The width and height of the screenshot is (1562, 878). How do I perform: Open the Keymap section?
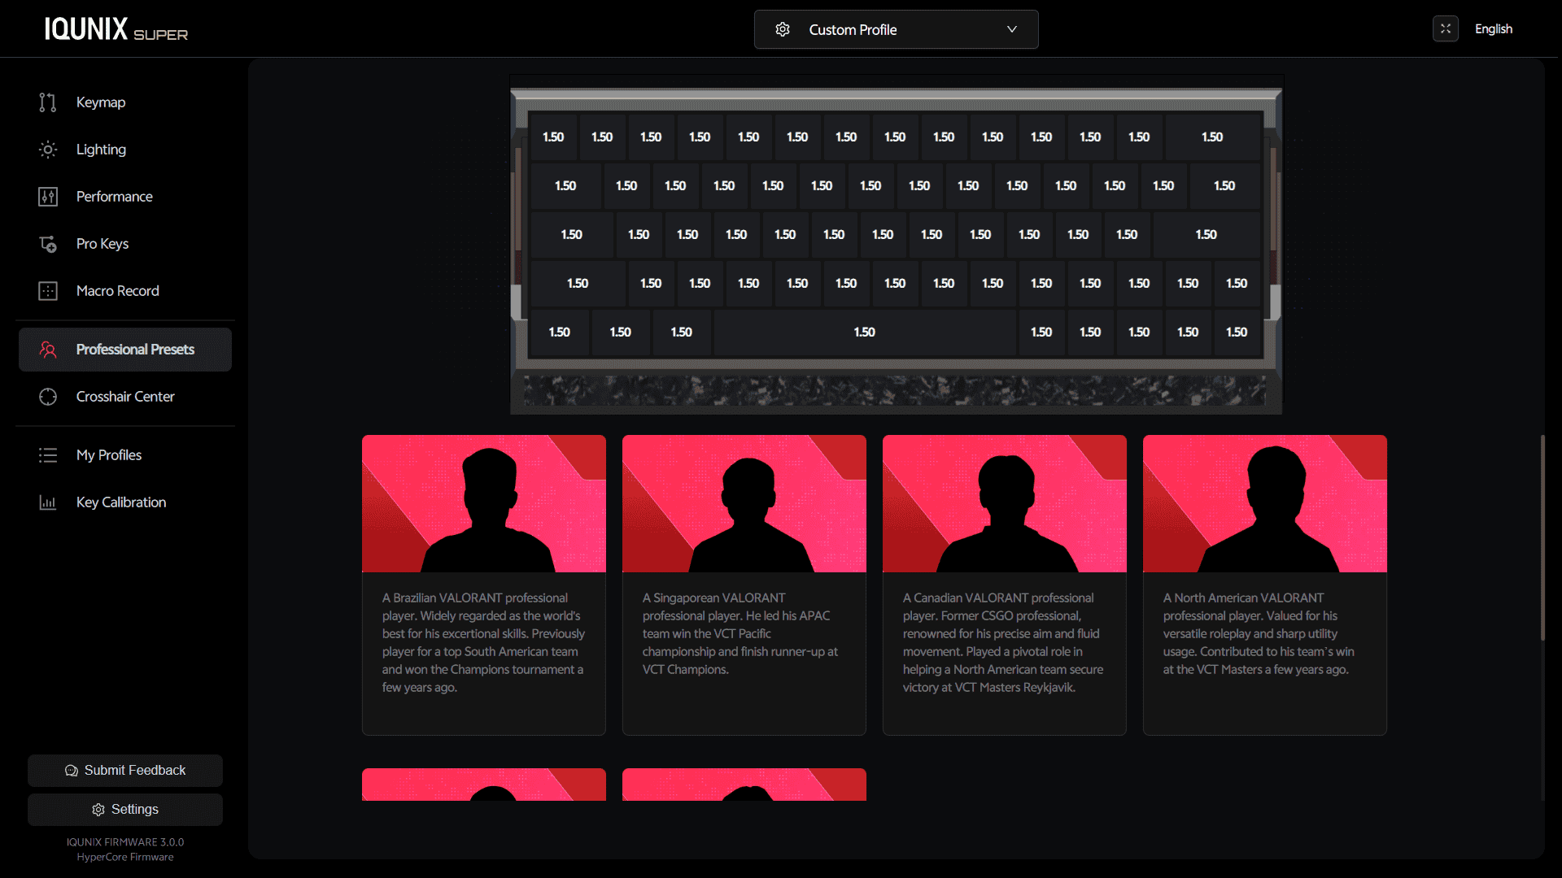tap(125, 102)
